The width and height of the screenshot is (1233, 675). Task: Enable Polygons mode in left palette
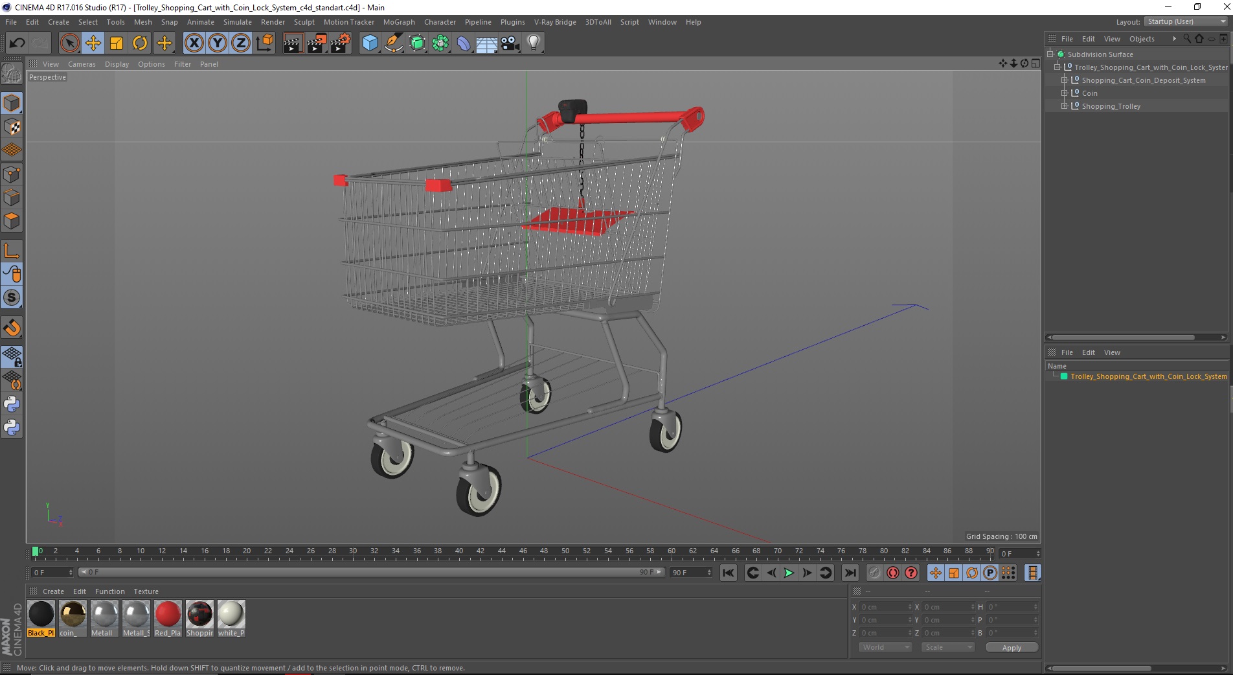coord(12,221)
